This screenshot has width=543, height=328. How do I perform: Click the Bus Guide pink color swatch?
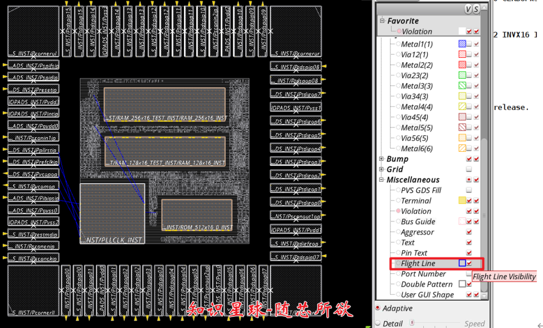point(463,222)
